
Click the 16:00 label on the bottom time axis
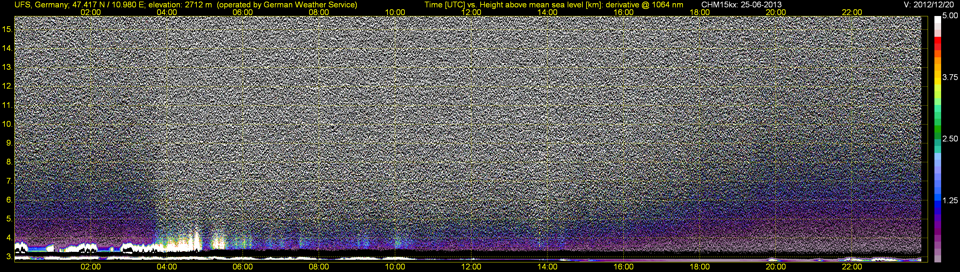coord(623,267)
